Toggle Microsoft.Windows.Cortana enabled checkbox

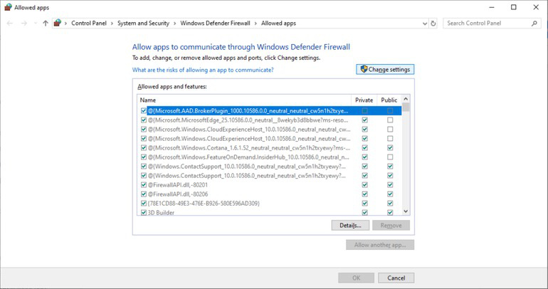tap(143, 148)
